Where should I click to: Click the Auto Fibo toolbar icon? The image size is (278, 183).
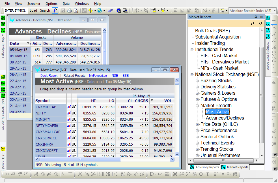pyautogui.click(x=137, y=11)
